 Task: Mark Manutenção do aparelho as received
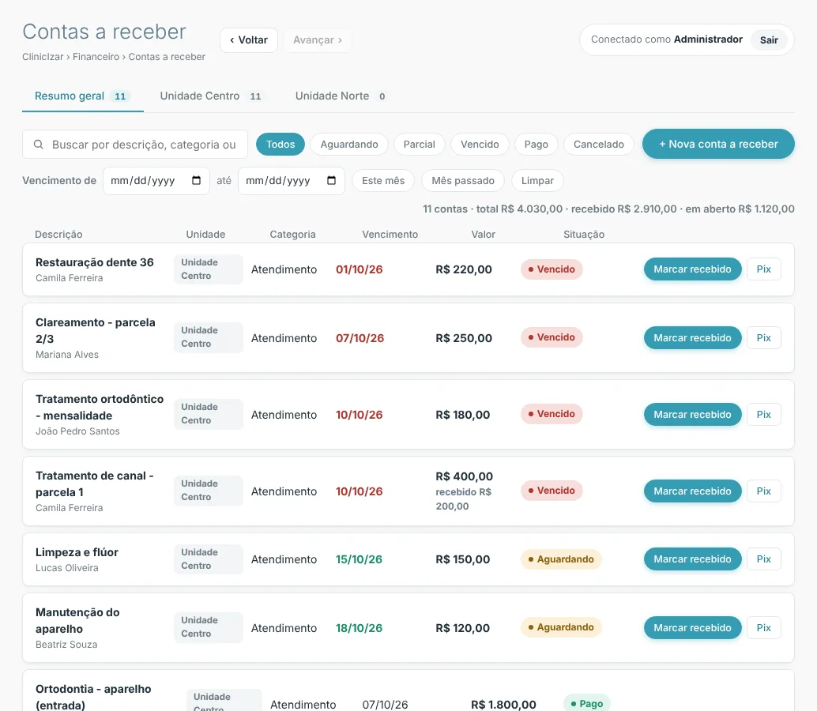tap(692, 628)
